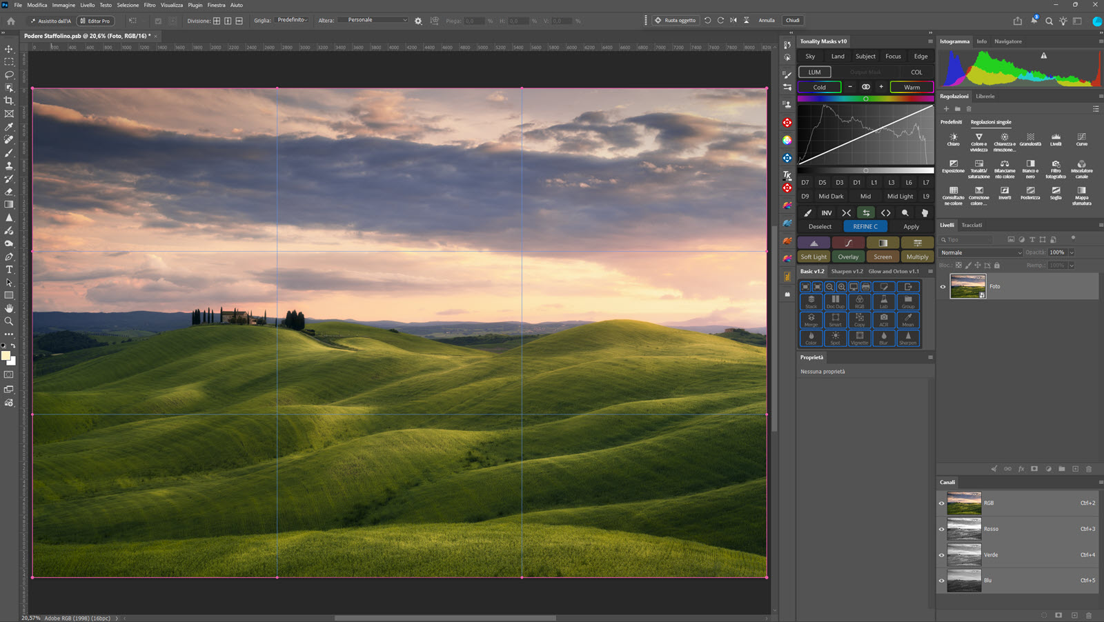Select the Move tool
The height and width of the screenshot is (622, 1104).
point(9,49)
